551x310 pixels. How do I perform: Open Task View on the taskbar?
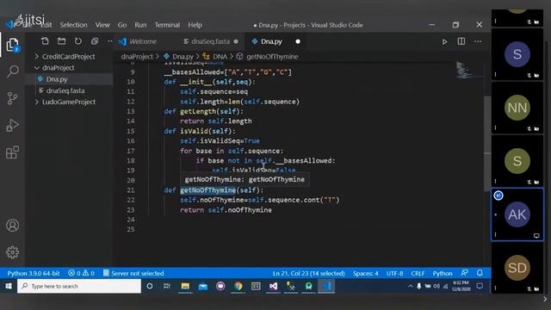pos(167,286)
